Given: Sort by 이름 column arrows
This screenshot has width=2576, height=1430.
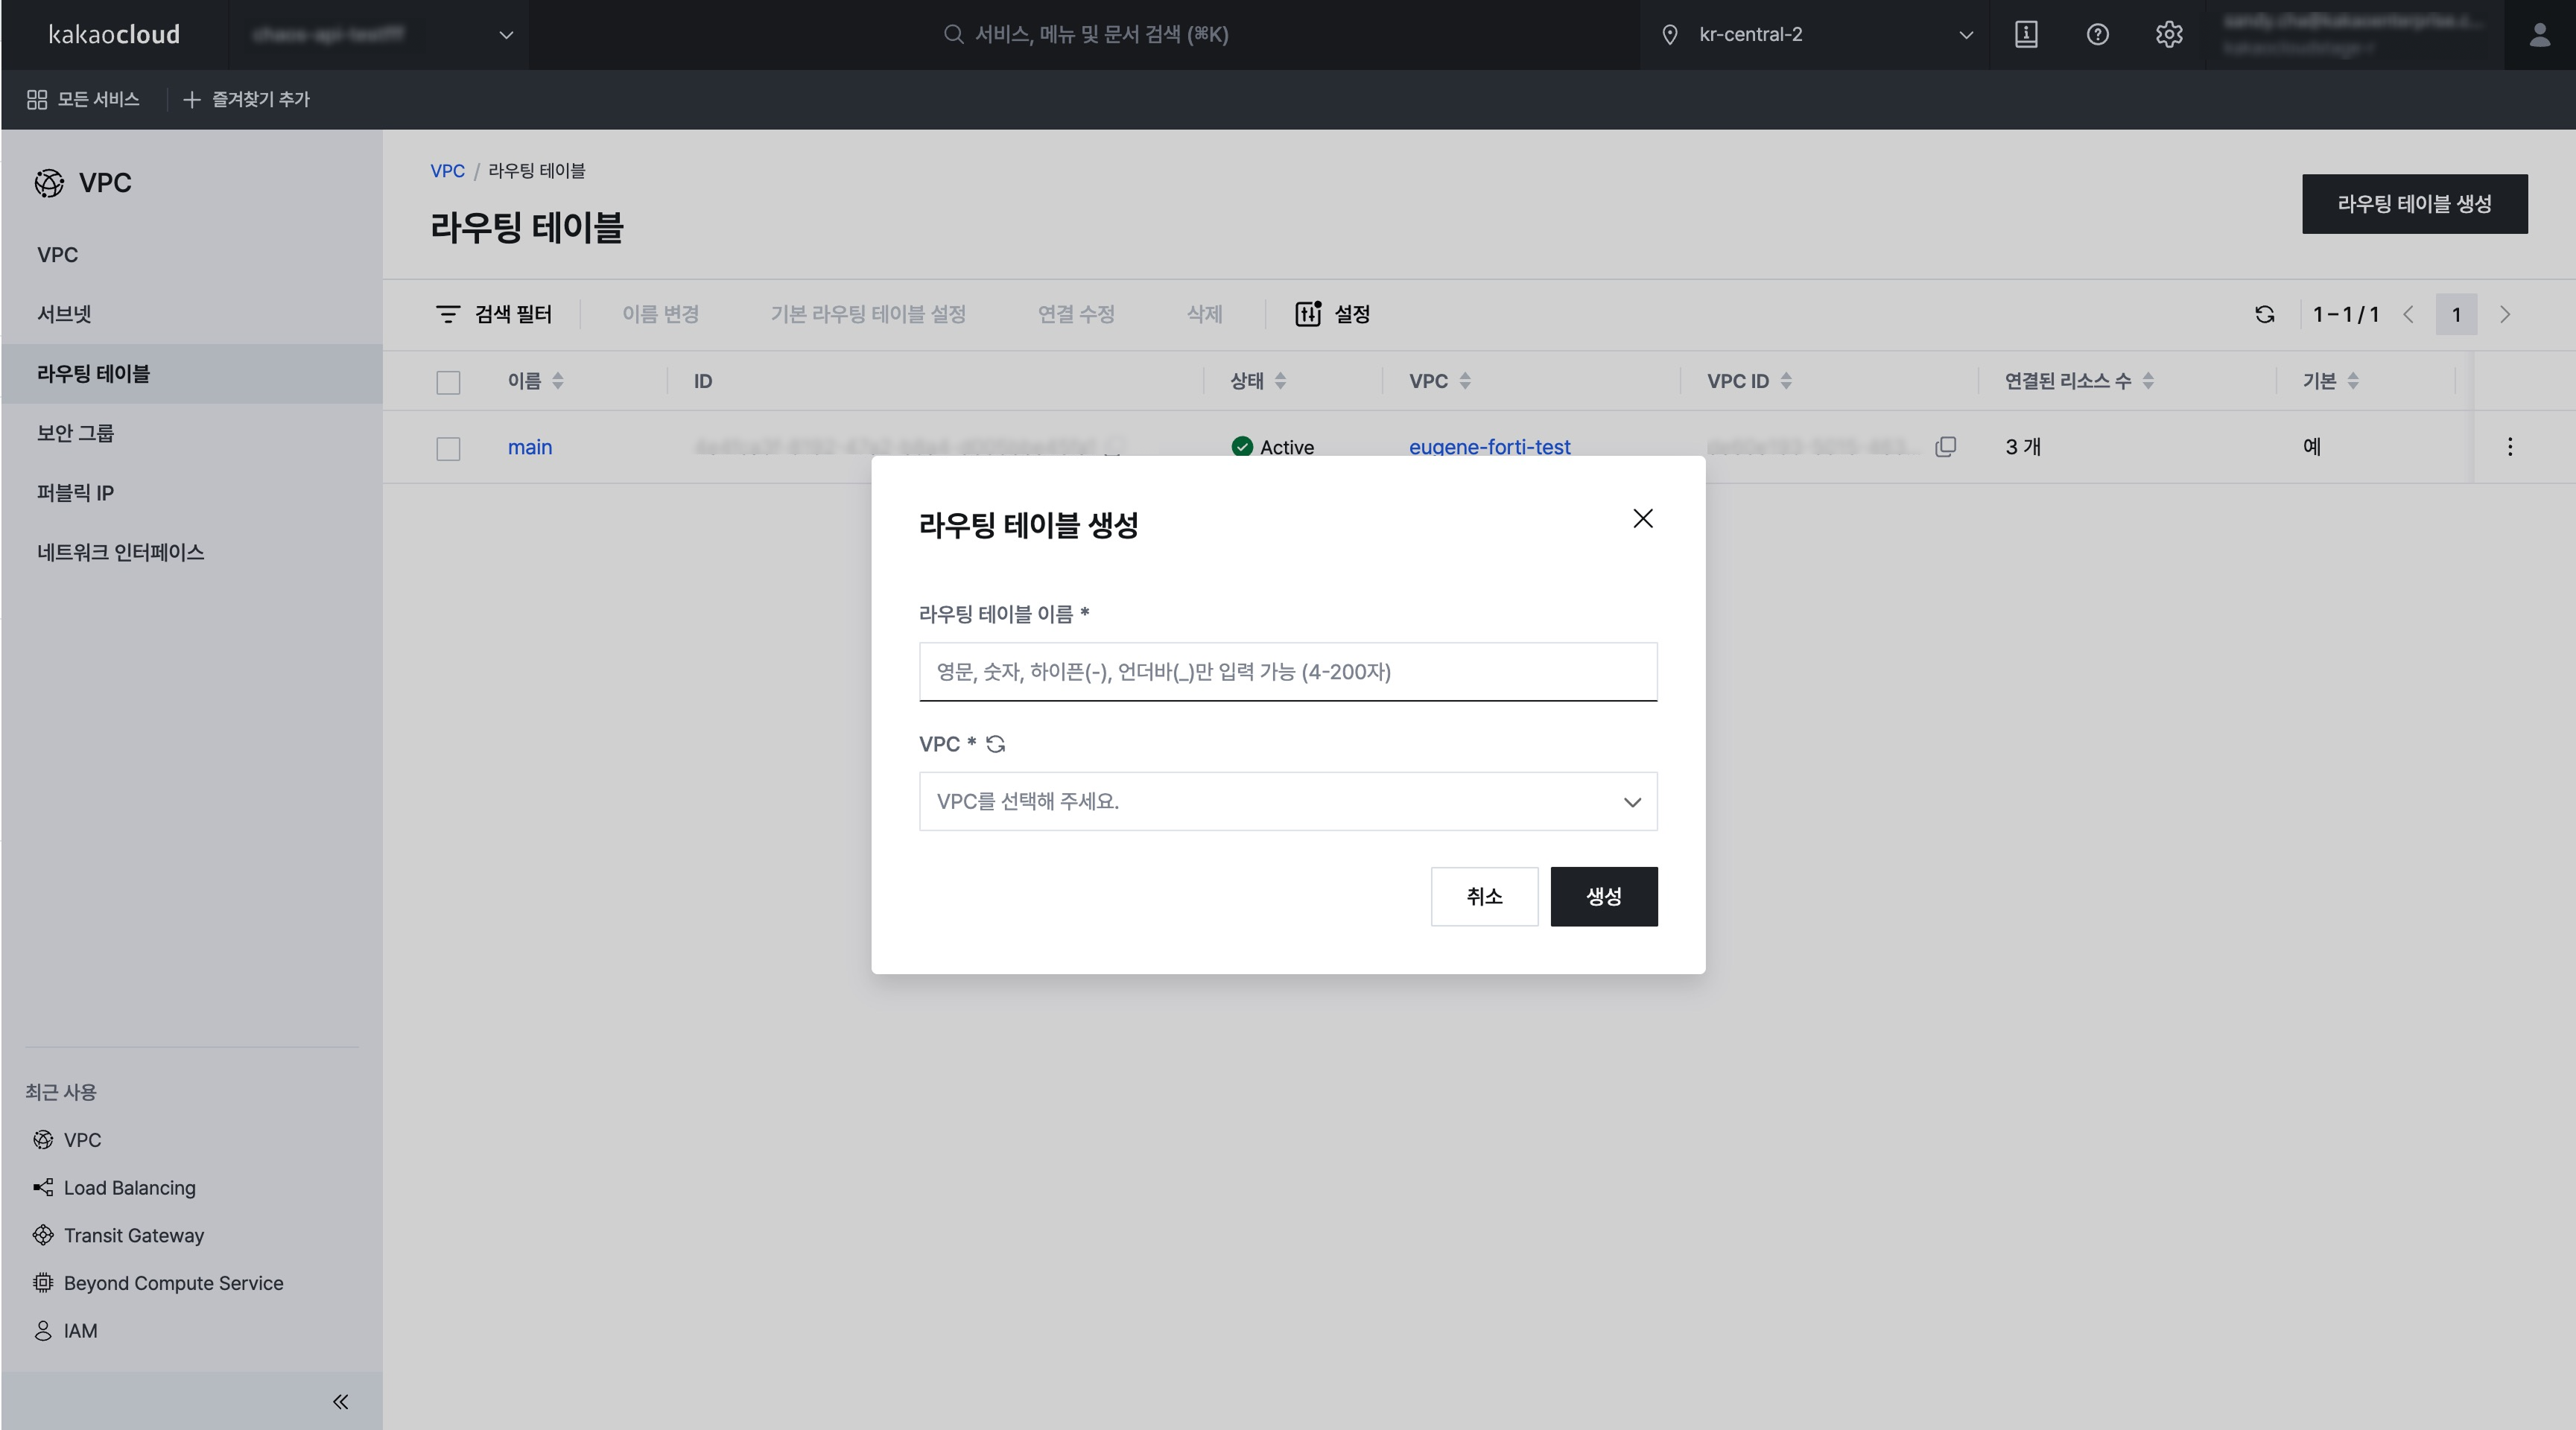Looking at the screenshot, I should coord(558,381).
